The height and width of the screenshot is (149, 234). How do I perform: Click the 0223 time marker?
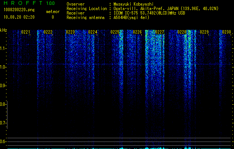pyautogui.click(x=70, y=32)
